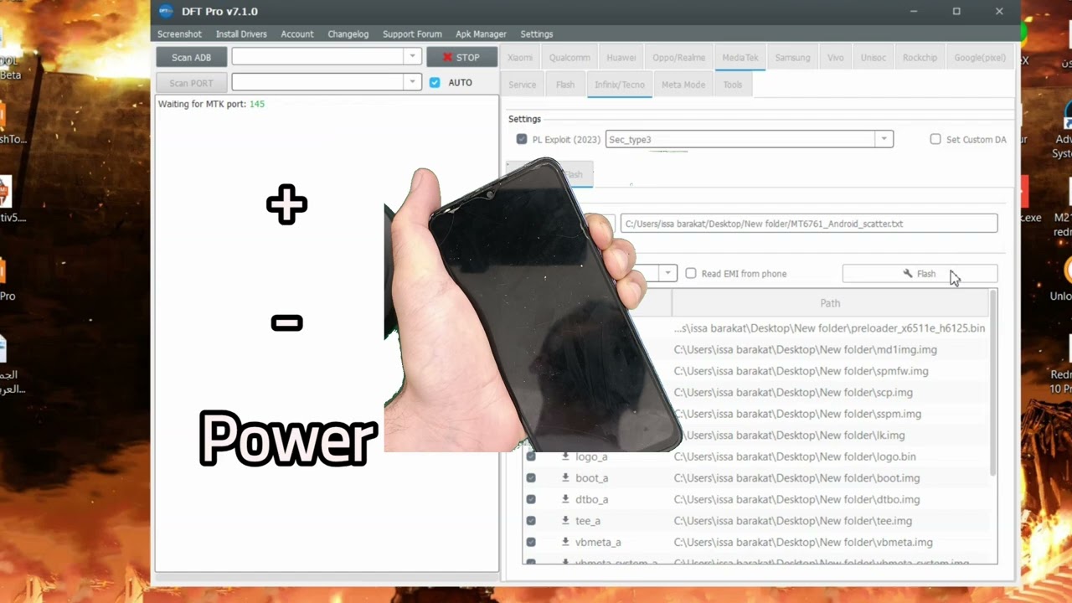This screenshot has width=1072, height=603.
Task: Uncheck the logo_a partition checkbox
Action: [531, 456]
